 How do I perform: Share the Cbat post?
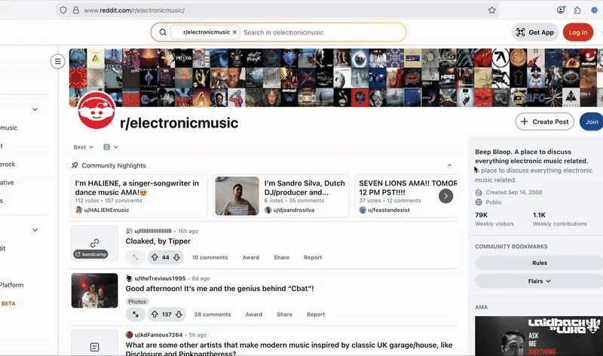pos(285,315)
